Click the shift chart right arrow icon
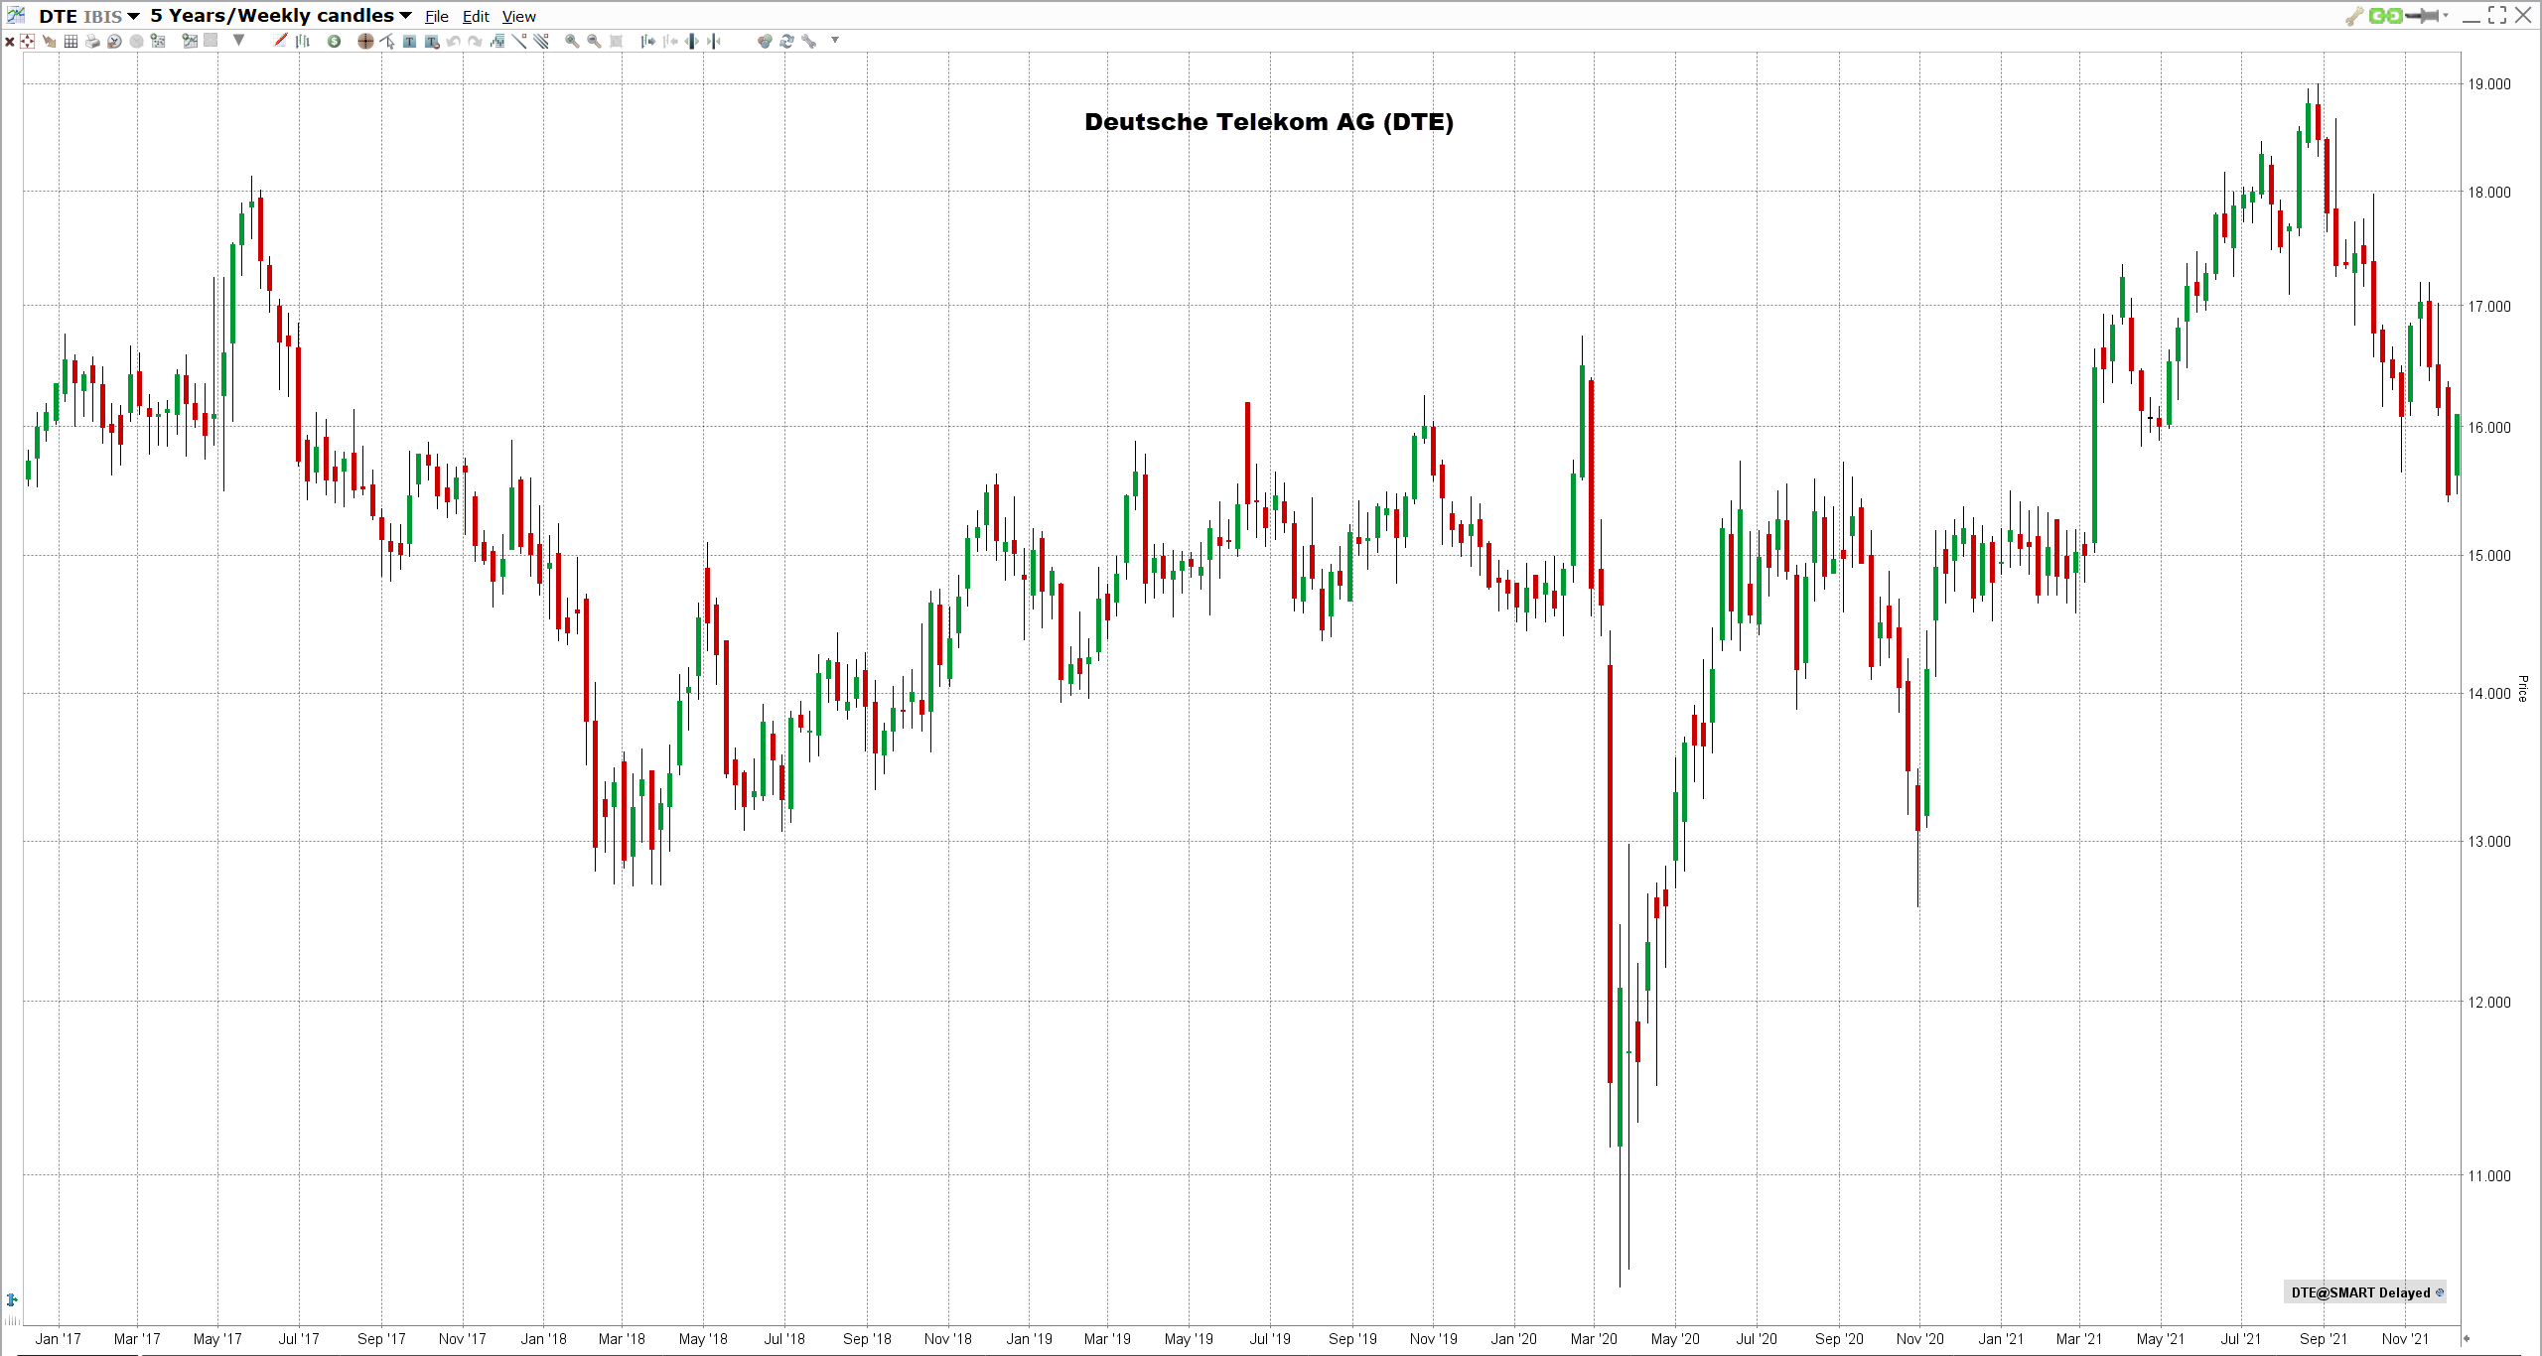The width and height of the screenshot is (2542, 1356). (647, 42)
